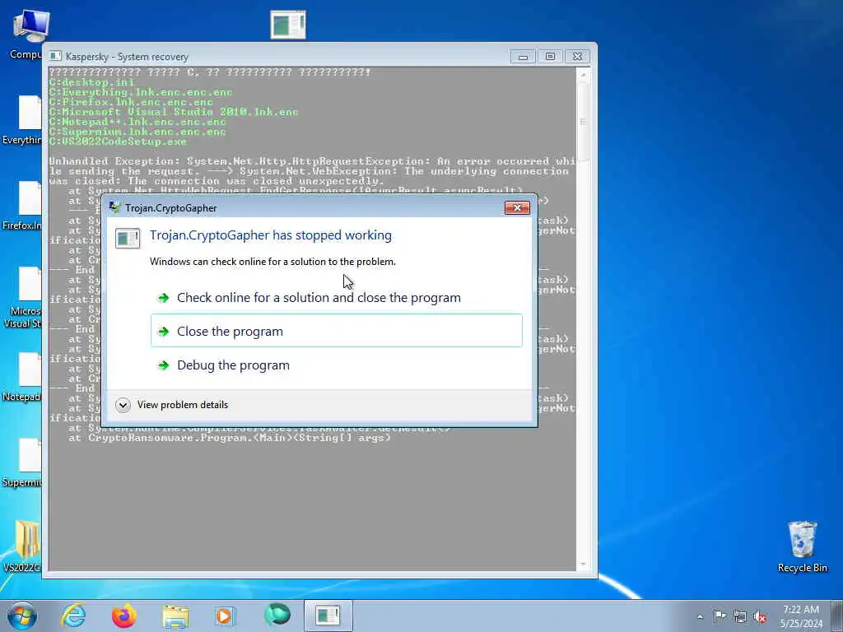Choose Debug the program option

coord(336,365)
